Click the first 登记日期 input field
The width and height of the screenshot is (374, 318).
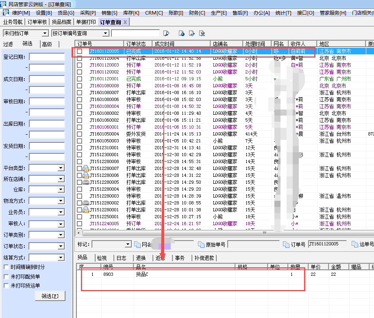tap(47, 57)
